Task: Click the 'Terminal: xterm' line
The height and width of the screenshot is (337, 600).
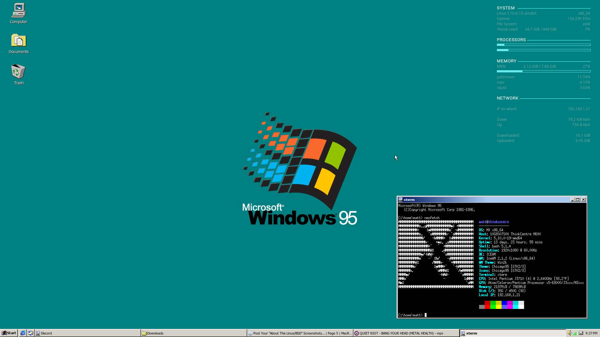Action: tap(493, 275)
